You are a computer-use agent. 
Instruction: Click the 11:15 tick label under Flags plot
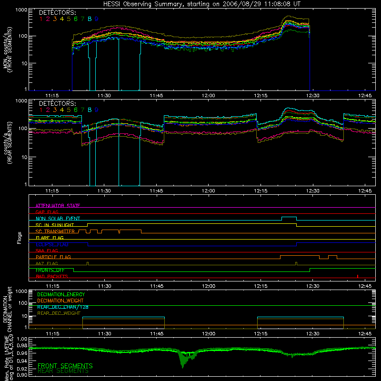point(52,286)
